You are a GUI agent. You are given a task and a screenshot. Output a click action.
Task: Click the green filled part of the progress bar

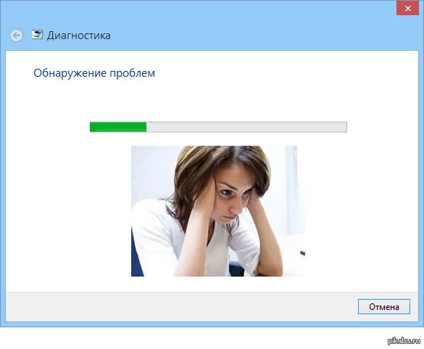[118, 127]
